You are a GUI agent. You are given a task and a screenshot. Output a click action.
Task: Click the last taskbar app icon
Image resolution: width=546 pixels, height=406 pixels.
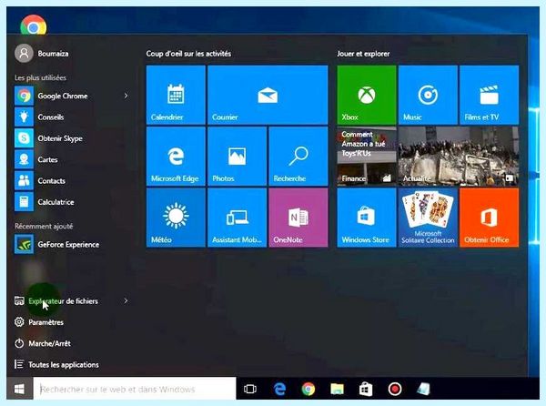[424, 389]
